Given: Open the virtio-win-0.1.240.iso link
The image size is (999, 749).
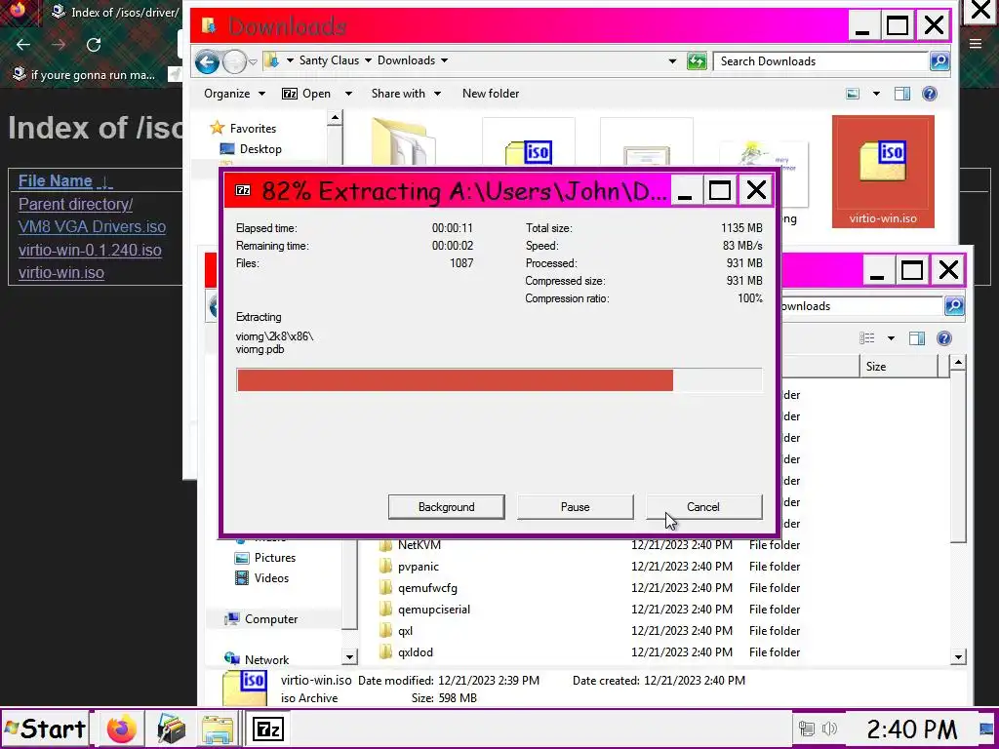Looking at the screenshot, I should click(x=90, y=250).
